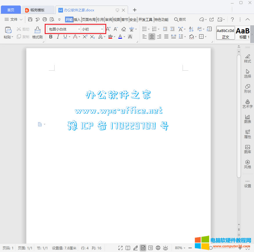
Task: Open the Art Text (艺术字) sidebar panel
Action: pos(247,102)
